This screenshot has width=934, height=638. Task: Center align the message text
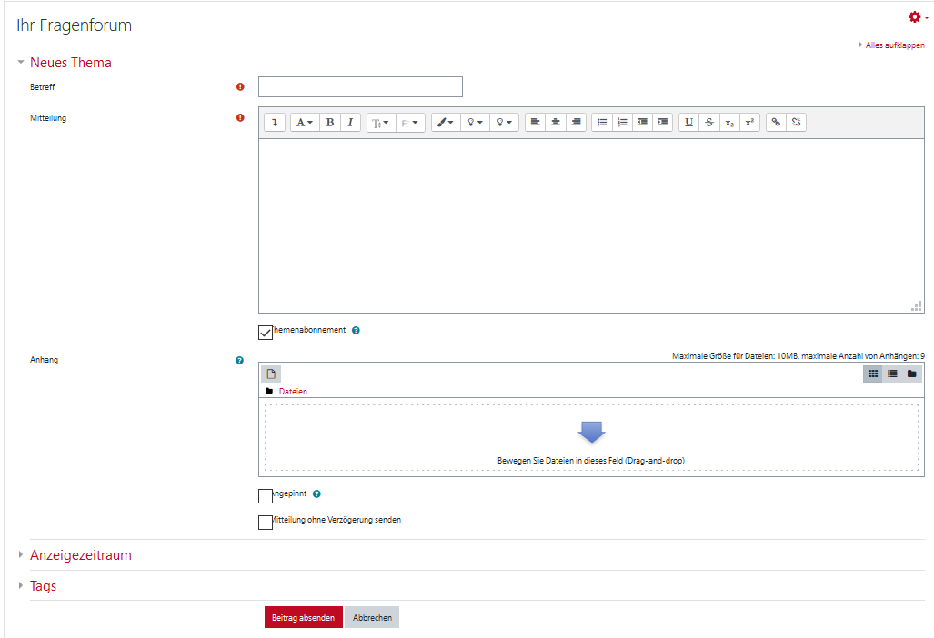click(x=555, y=123)
